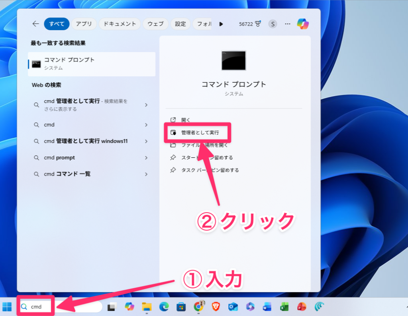This screenshot has height=316, width=408.
Task: Switch to the アプリ filter tab
Action: pos(84,24)
